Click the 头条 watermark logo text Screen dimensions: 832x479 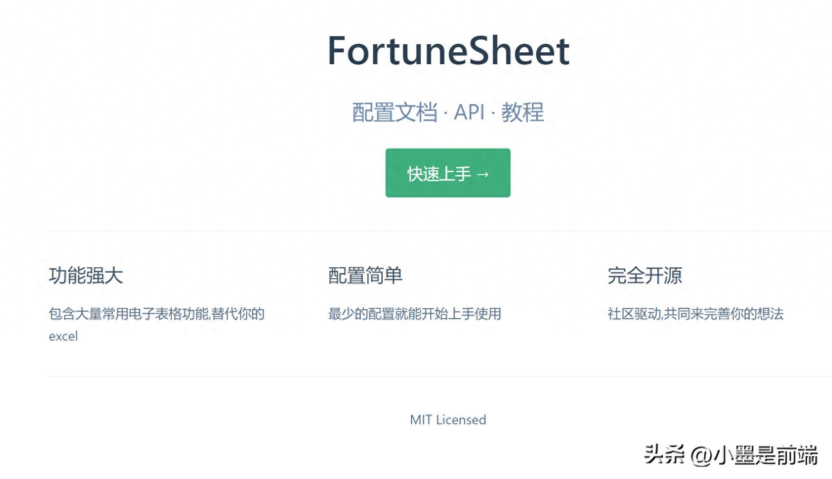click(664, 455)
